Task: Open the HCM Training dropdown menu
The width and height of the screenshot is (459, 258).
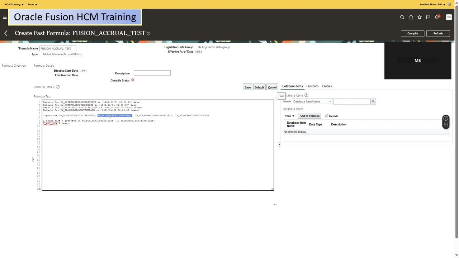Action: click(14, 4)
